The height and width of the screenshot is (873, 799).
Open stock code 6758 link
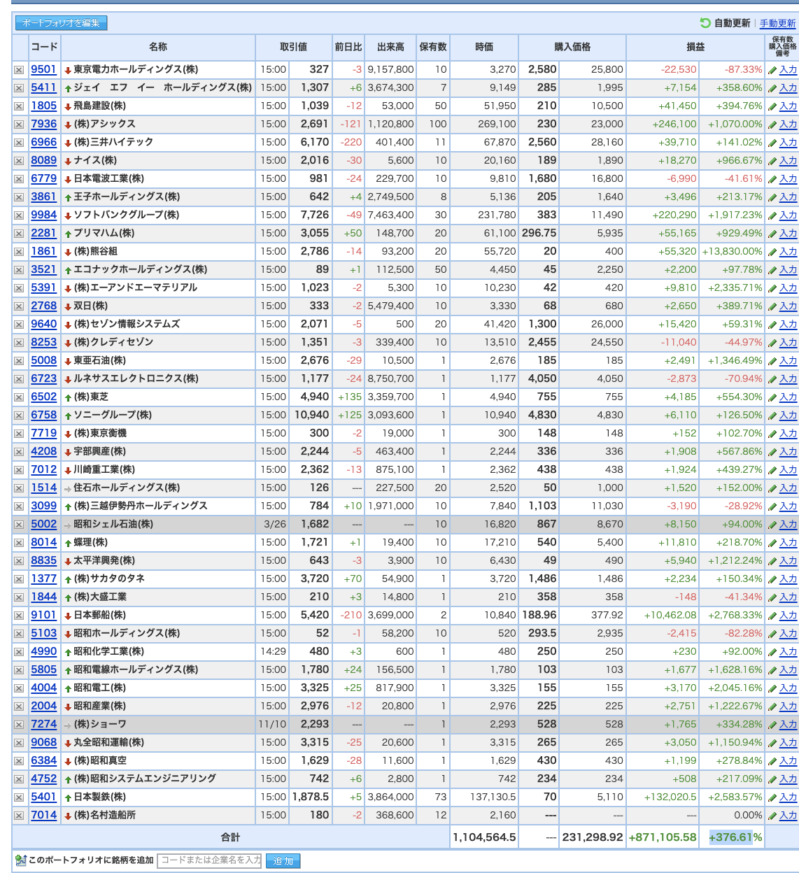(43, 415)
